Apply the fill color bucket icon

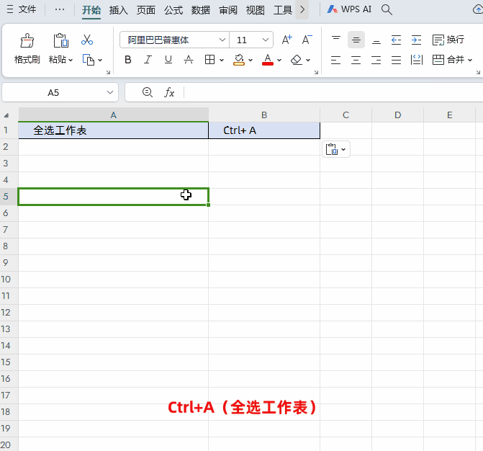pos(239,60)
